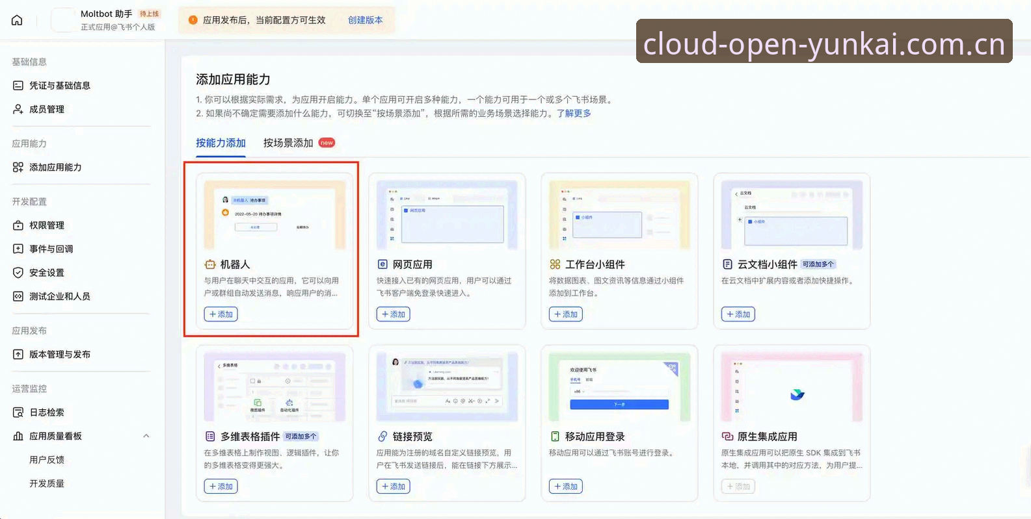Open 凭证与基础信息 in sidebar

pos(60,86)
